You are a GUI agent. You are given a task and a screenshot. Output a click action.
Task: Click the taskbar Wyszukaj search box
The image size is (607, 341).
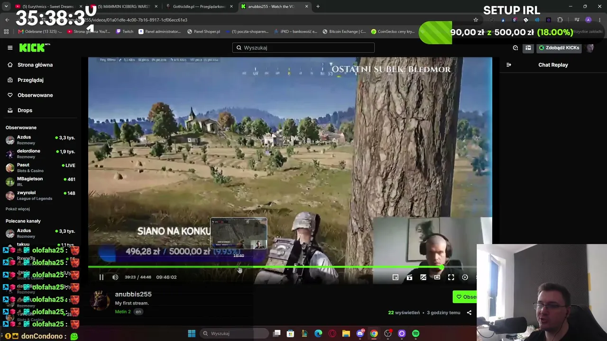coord(234,333)
